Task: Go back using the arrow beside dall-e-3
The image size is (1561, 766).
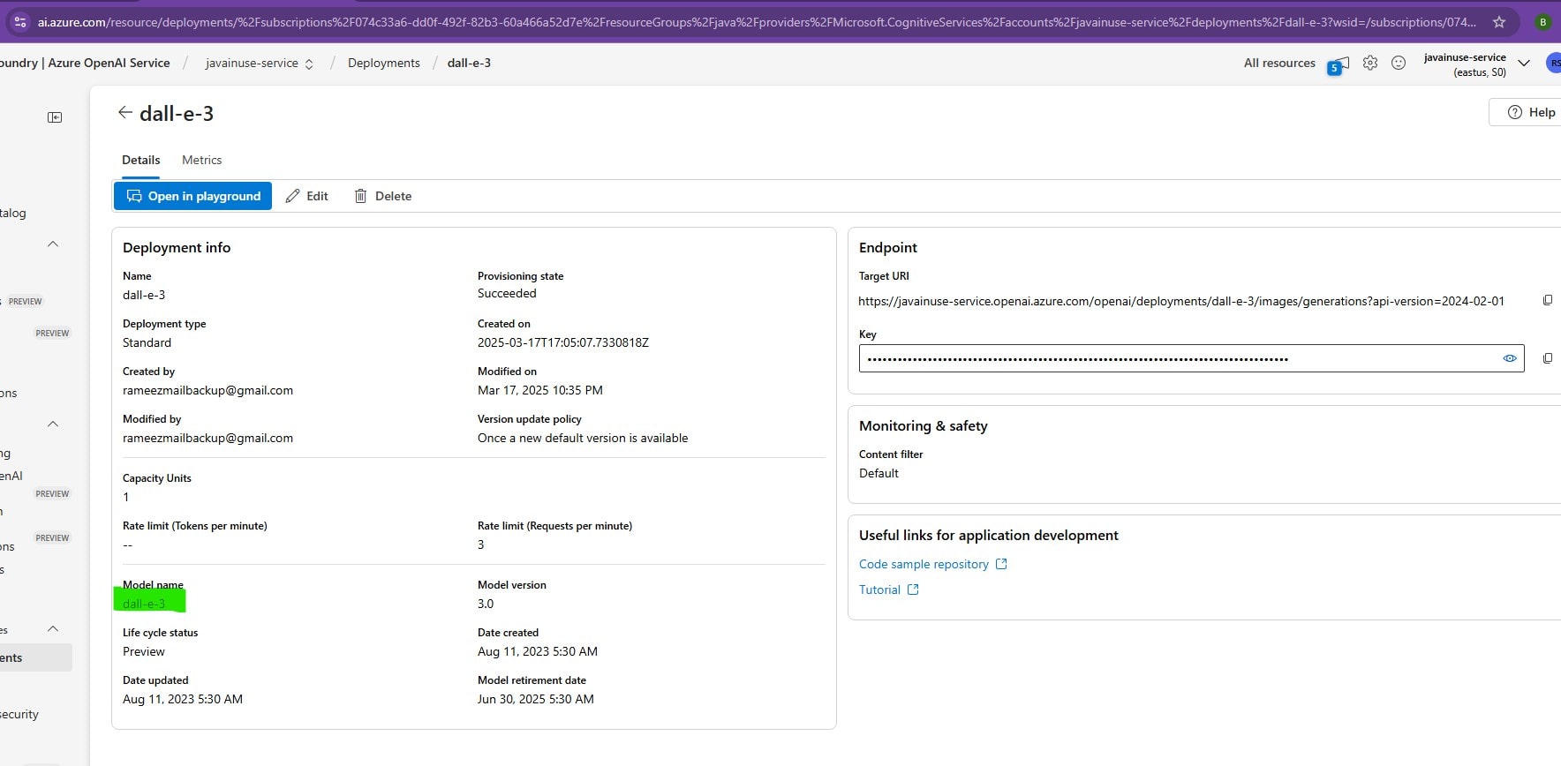Action: click(124, 112)
